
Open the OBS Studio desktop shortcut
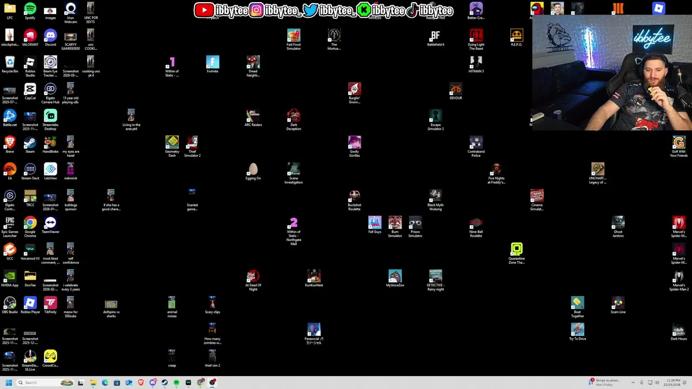[10, 306]
